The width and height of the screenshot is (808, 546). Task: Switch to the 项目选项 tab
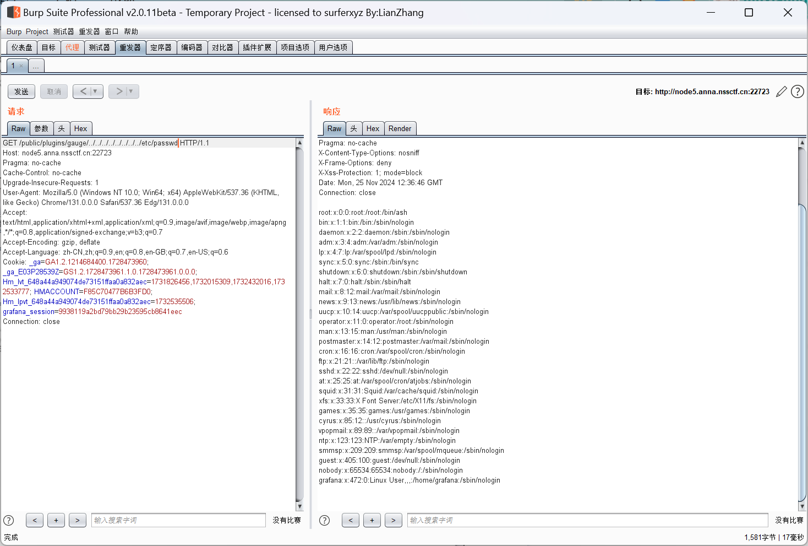[x=295, y=47]
